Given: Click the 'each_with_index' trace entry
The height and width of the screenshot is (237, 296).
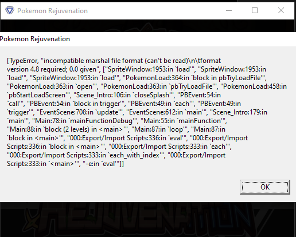Looking at the screenshot, I should (x=134, y=155).
